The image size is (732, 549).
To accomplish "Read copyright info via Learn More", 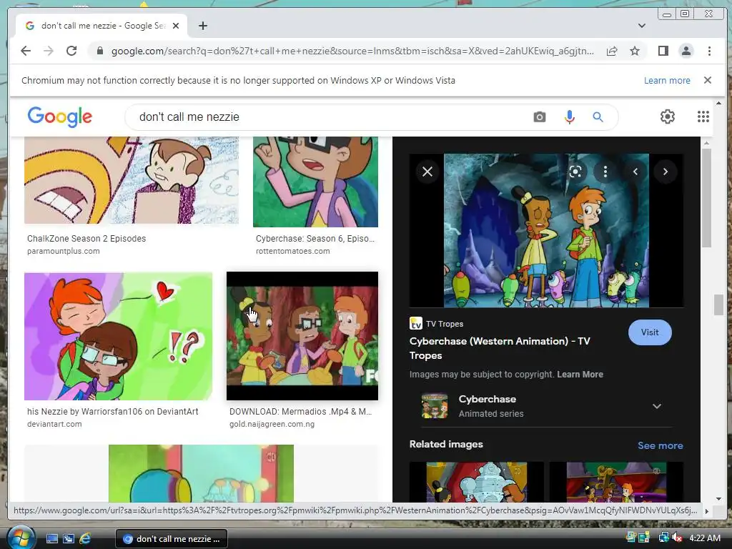I will coord(580,375).
